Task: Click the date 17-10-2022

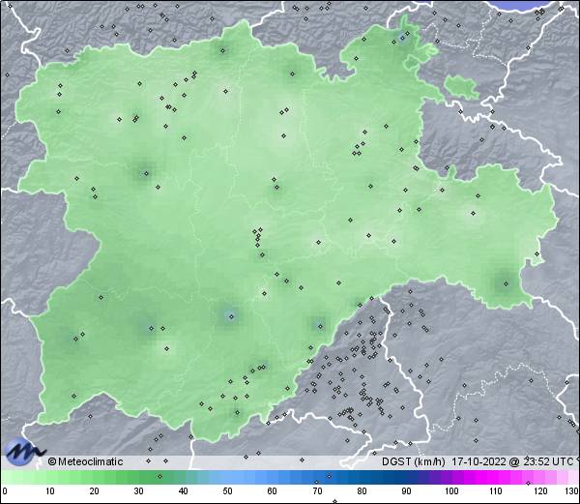Action: click(479, 461)
